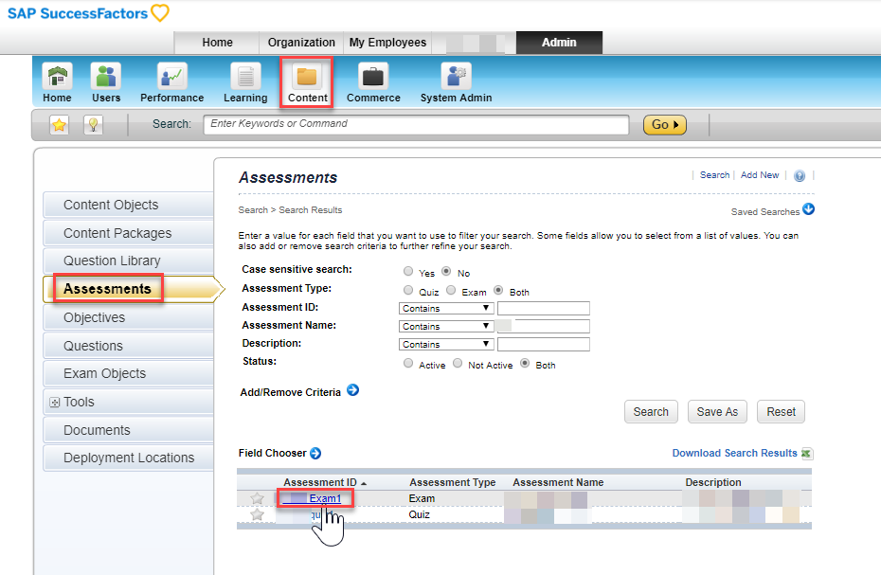881x575 pixels.
Task: Star the Exam1 assessment row
Action: click(x=257, y=498)
